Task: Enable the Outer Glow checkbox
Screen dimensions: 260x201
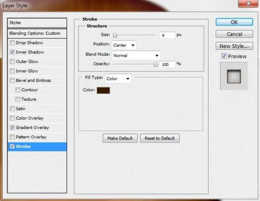Action: pyautogui.click(x=12, y=62)
